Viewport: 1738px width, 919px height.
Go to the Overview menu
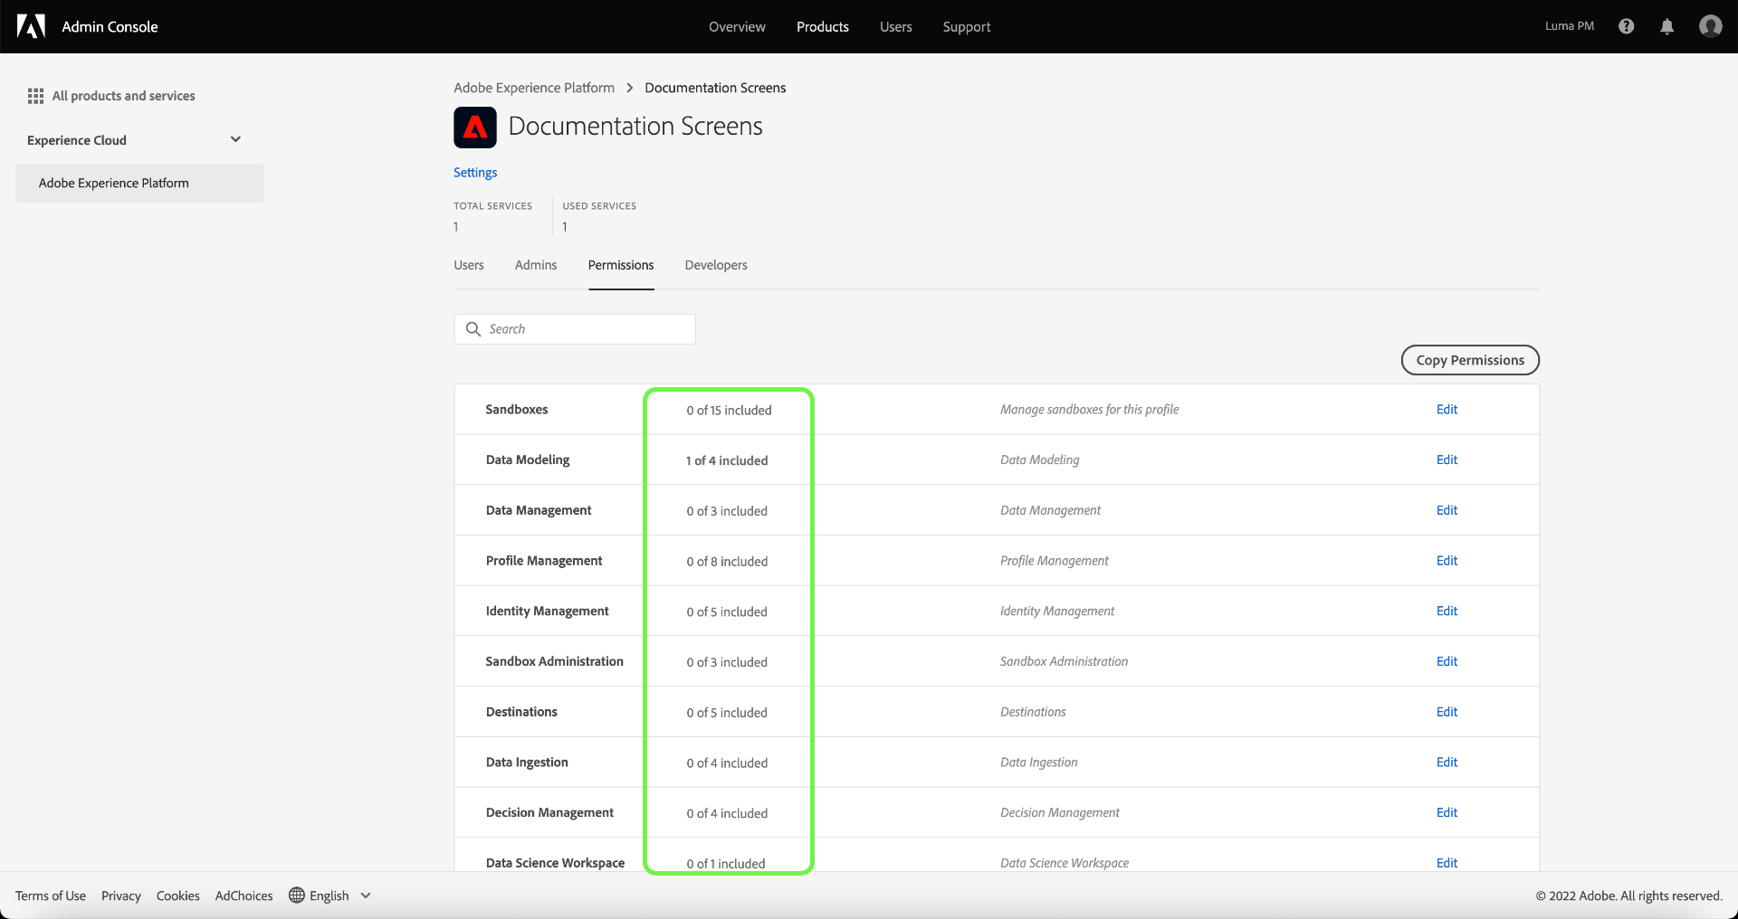click(x=737, y=27)
